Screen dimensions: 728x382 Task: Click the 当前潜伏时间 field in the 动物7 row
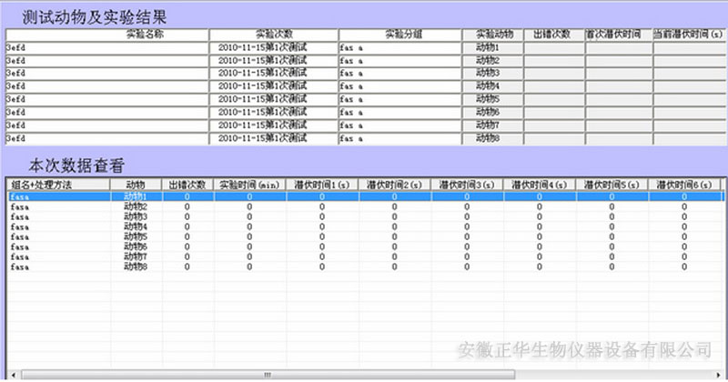coord(690,126)
